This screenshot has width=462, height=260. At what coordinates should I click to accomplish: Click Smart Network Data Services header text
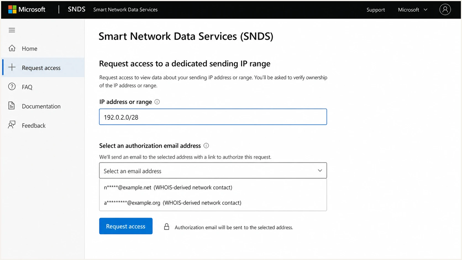click(x=125, y=10)
